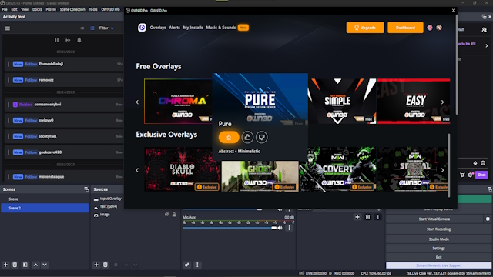Open the Music & Sounds tab
Viewport: 493px width, 277px height.
(x=221, y=28)
